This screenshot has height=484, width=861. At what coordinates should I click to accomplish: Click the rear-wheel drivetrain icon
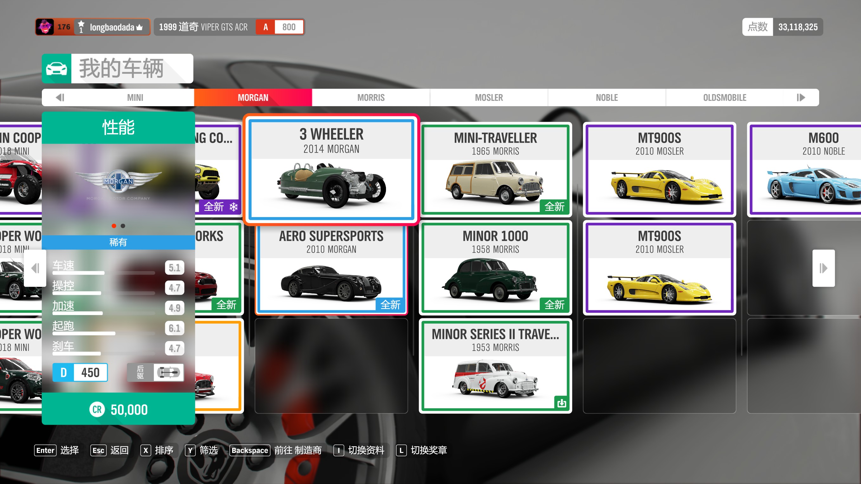pos(168,372)
